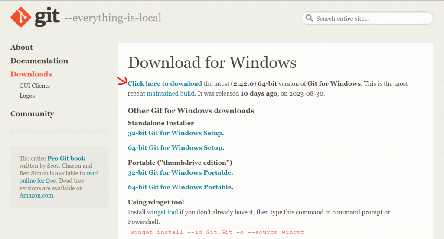Click the Download for Windows heading

(212, 62)
